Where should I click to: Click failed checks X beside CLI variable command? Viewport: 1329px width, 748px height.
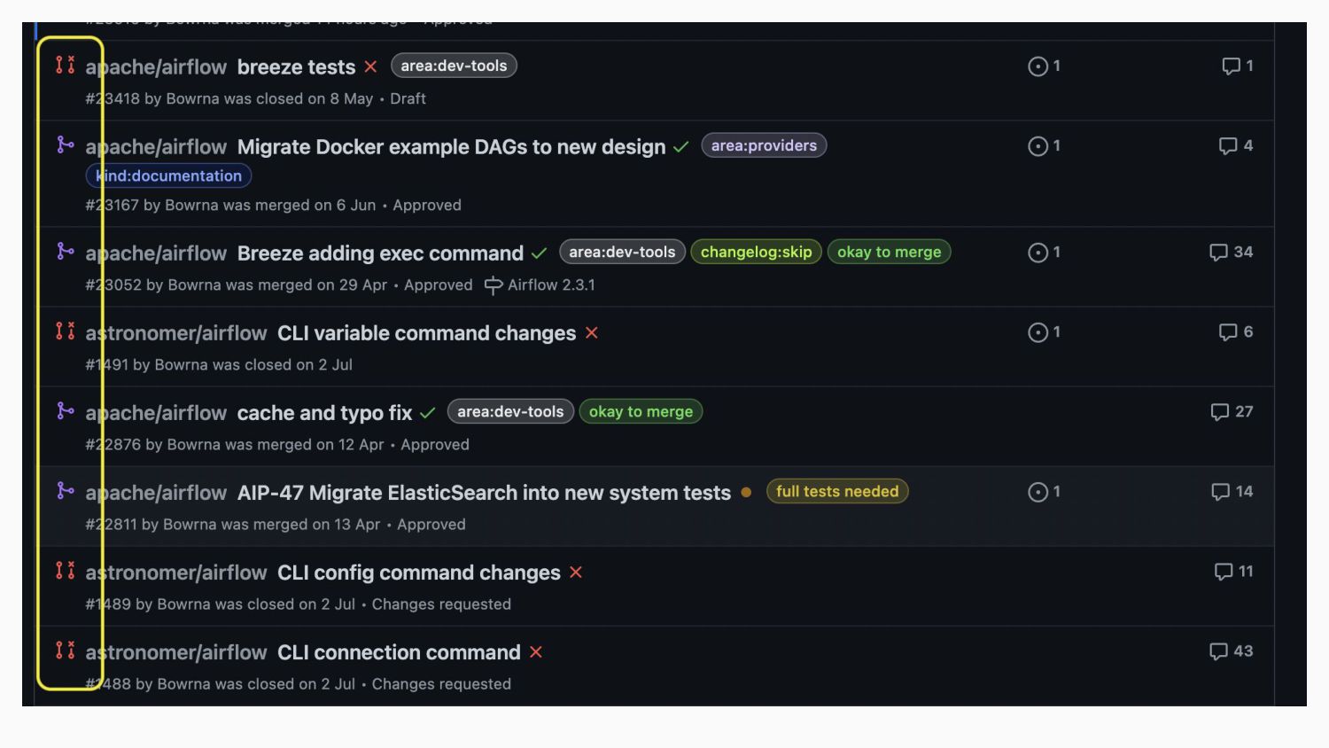[x=592, y=333]
